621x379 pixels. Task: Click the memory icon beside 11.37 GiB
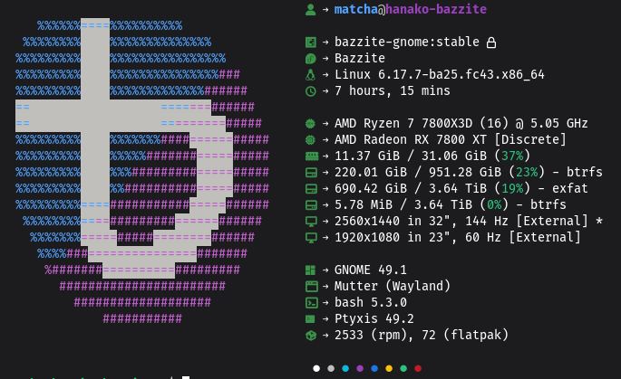312,156
